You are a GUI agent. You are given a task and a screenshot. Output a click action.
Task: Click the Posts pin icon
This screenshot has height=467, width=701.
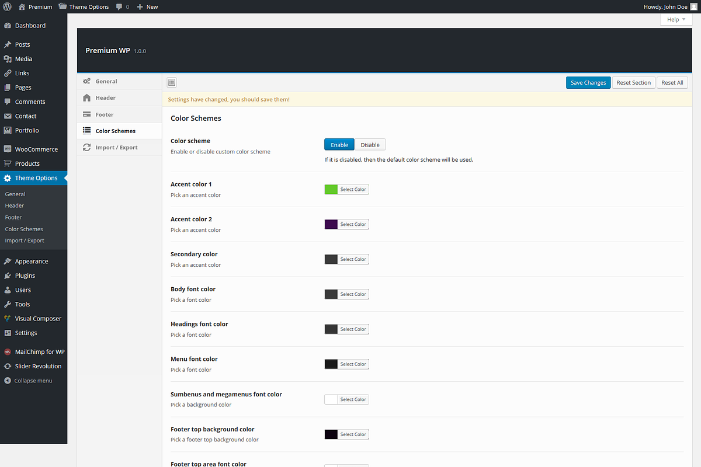point(8,44)
